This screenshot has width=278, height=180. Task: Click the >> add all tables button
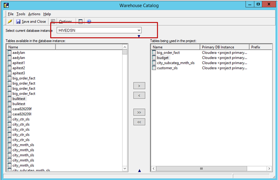(139, 112)
